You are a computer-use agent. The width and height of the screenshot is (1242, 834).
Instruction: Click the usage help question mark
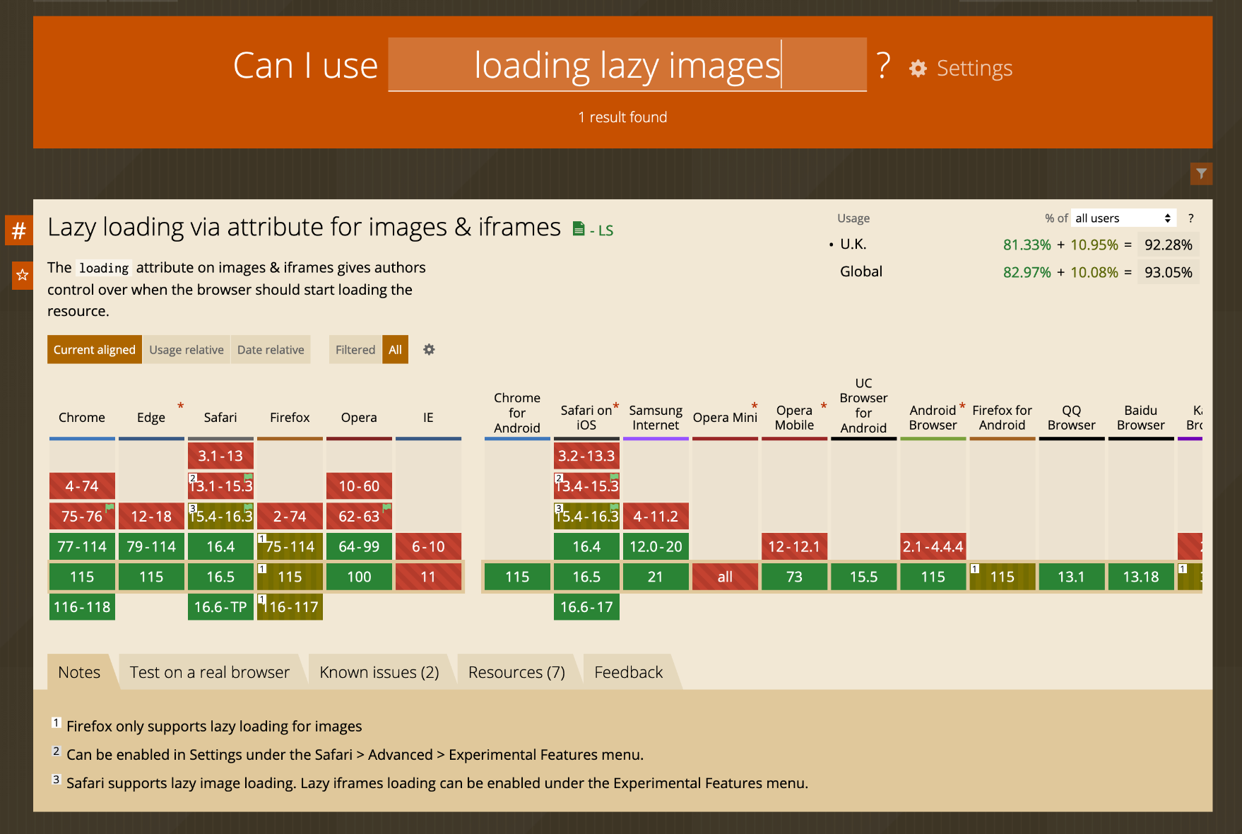pyautogui.click(x=1191, y=218)
